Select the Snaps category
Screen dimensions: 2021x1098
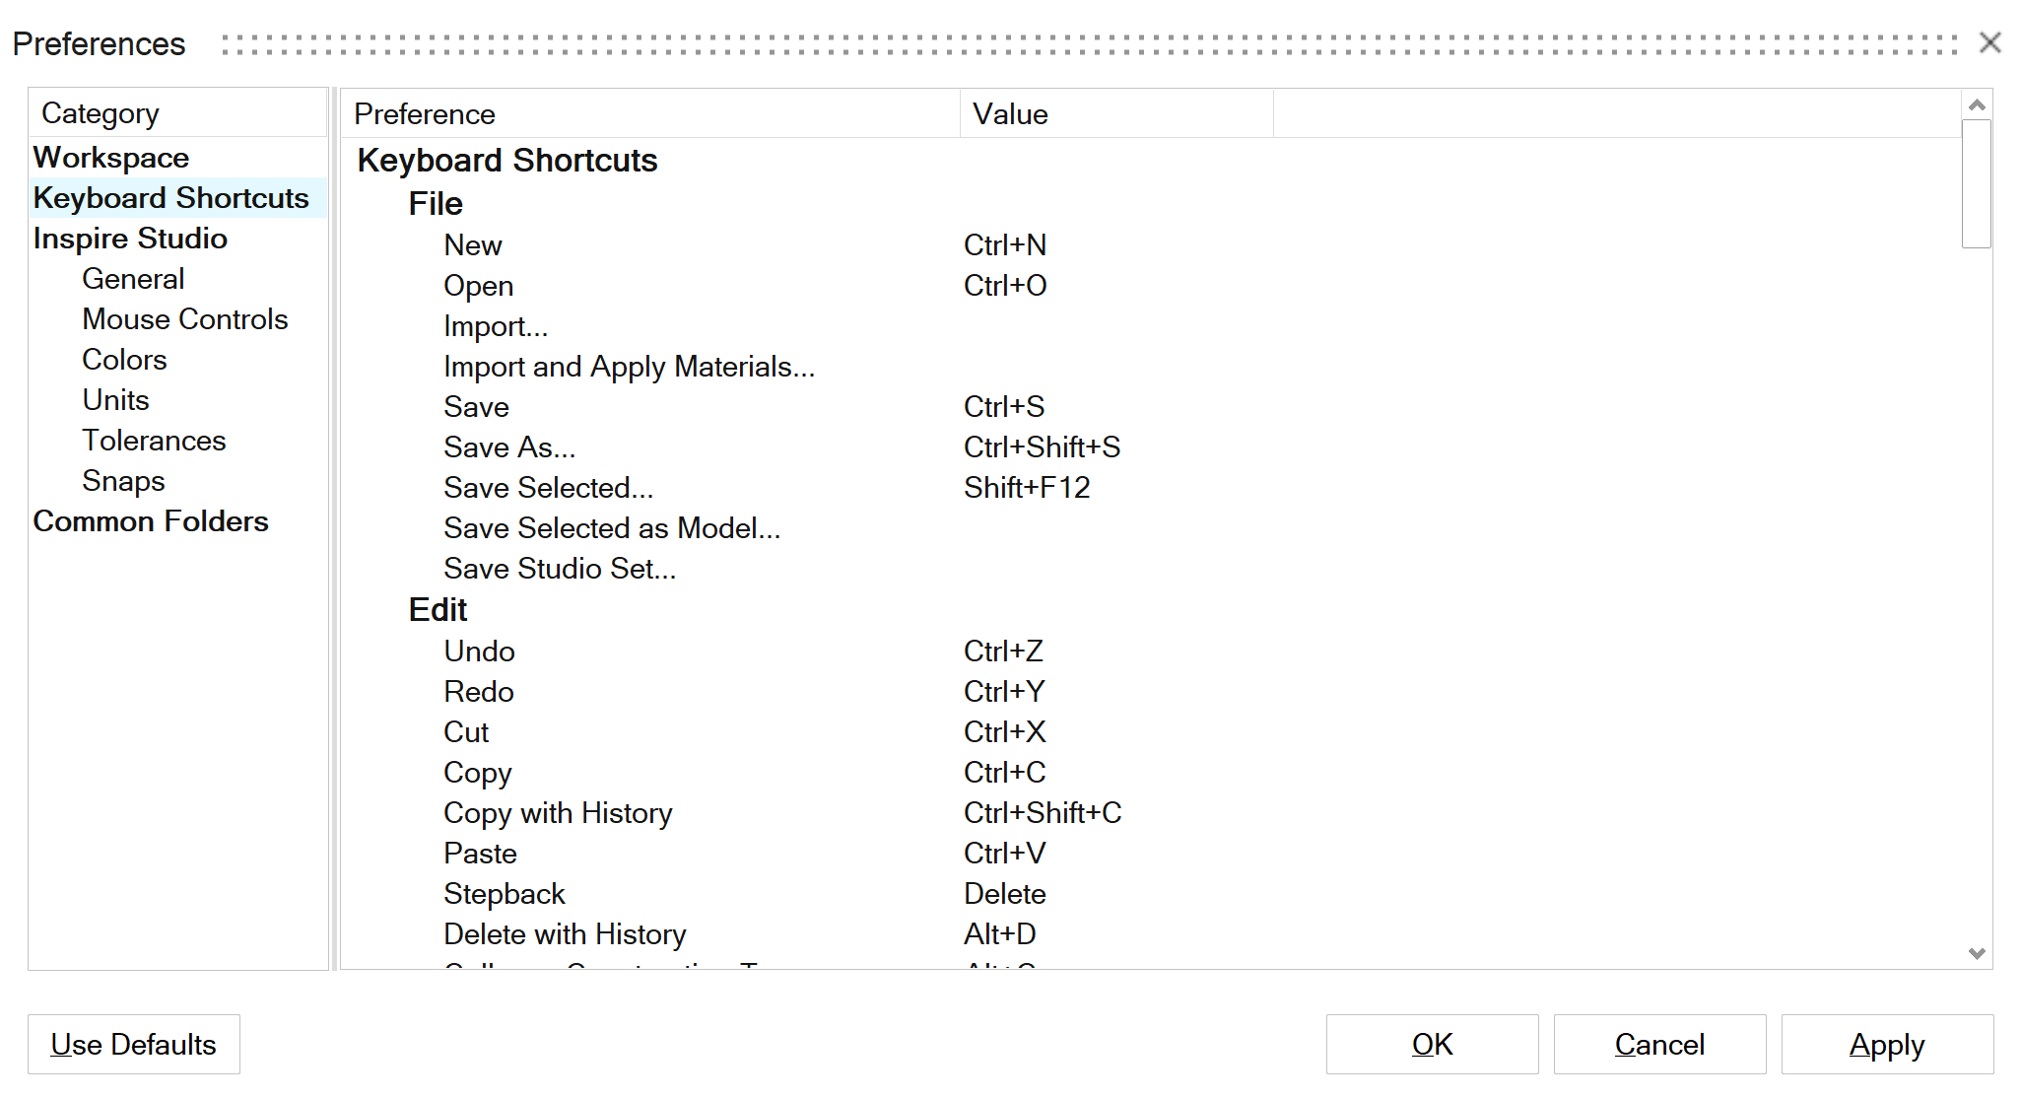123,481
